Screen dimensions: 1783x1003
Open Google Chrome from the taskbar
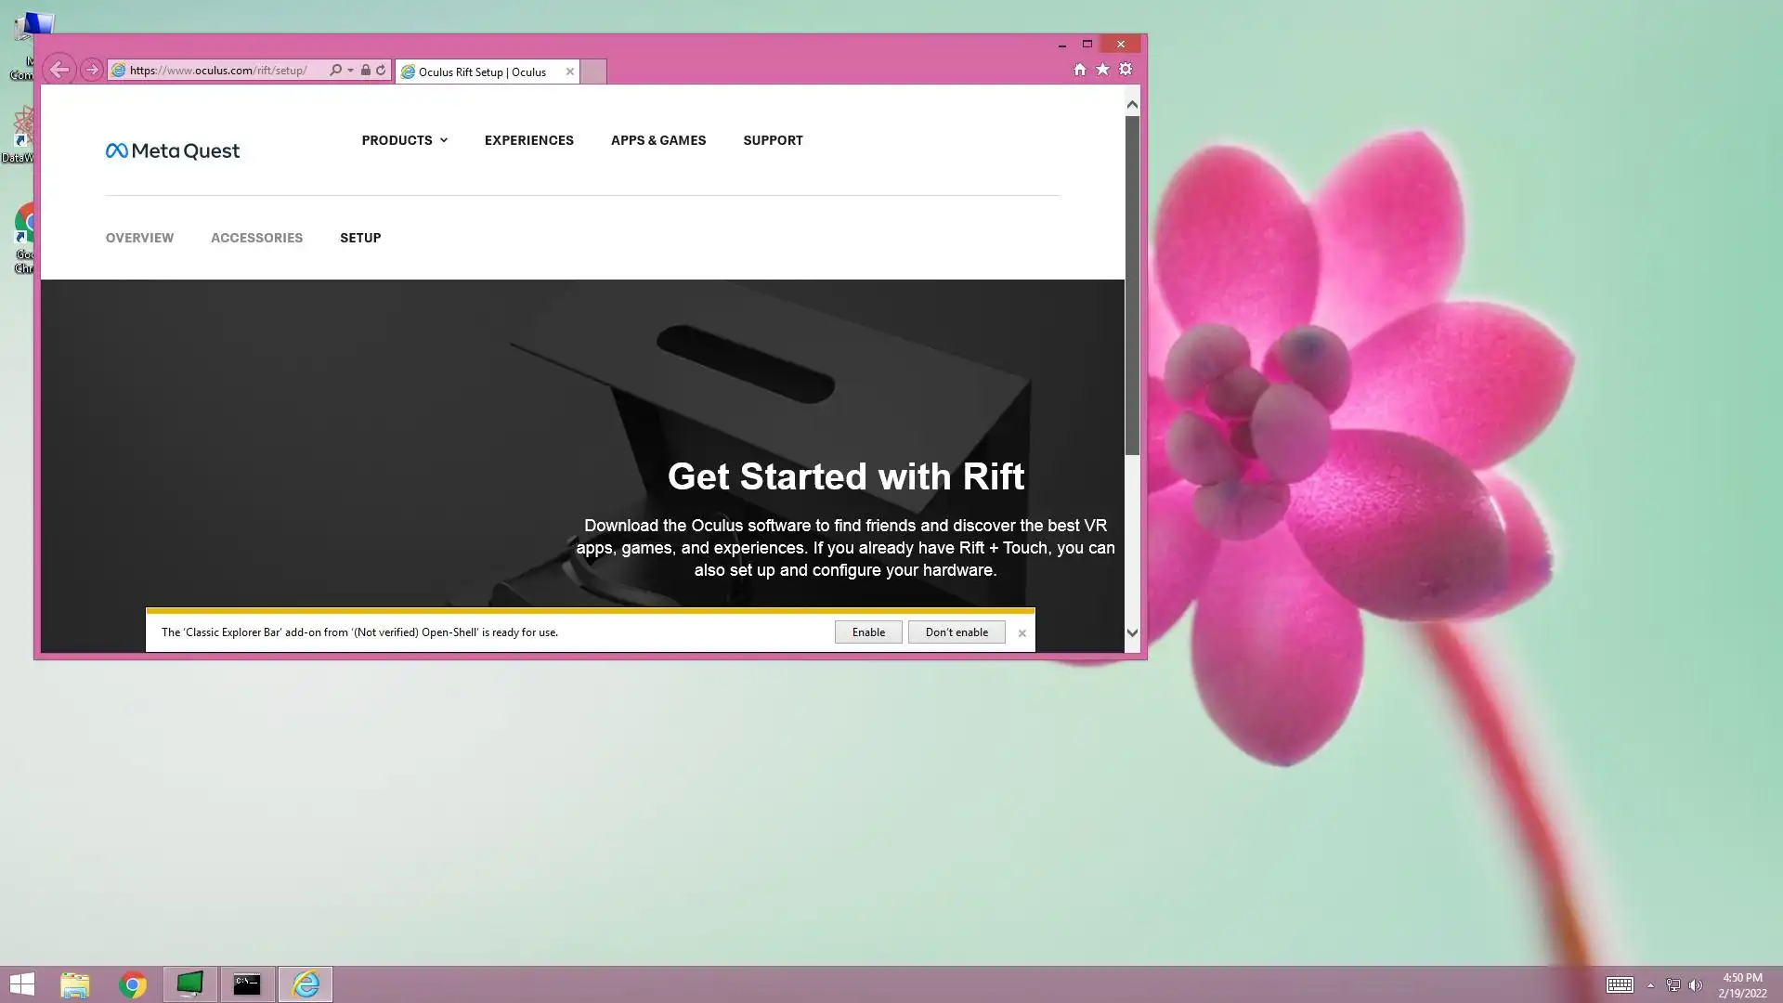tap(133, 984)
